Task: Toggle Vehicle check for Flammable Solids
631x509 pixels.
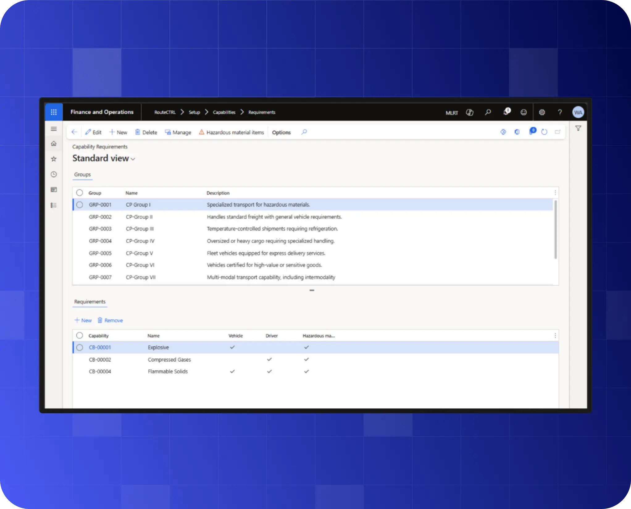Action: click(x=232, y=372)
